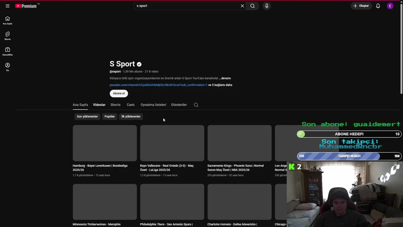Click the @ssport channel handle
403x227 pixels.
click(115, 72)
